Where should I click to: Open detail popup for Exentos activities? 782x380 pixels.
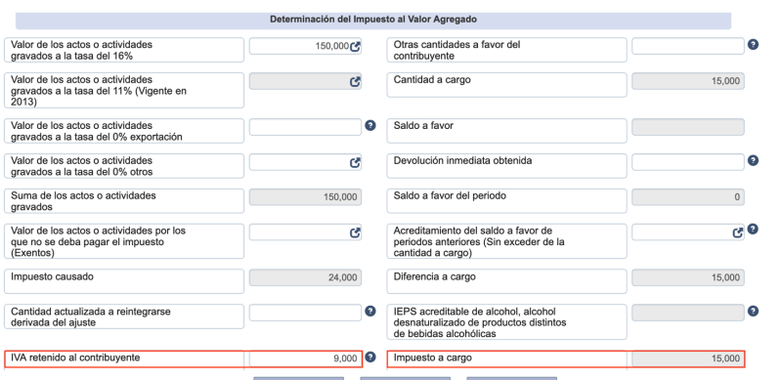pyautogui.click(x=355, y=232)
